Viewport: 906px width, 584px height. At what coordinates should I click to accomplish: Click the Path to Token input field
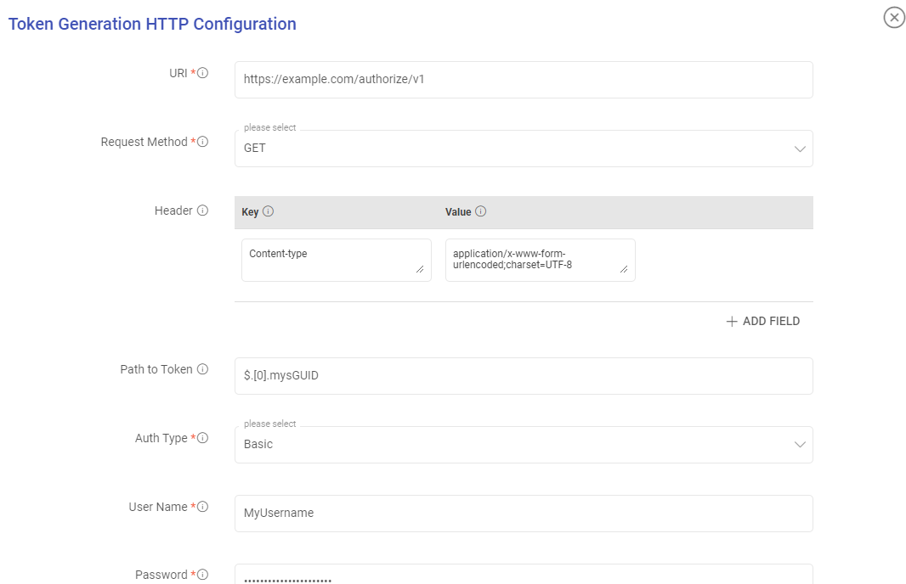524,376
